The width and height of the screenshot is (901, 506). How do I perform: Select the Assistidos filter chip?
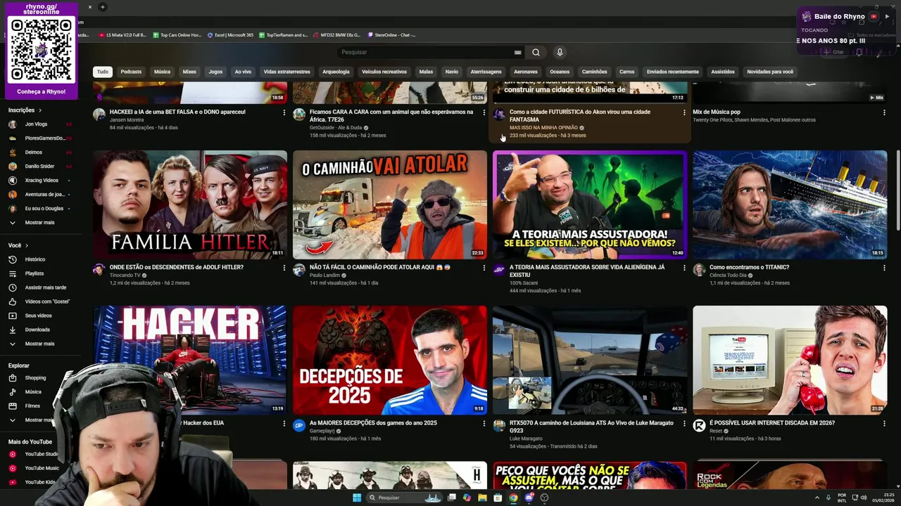(723, 72)
